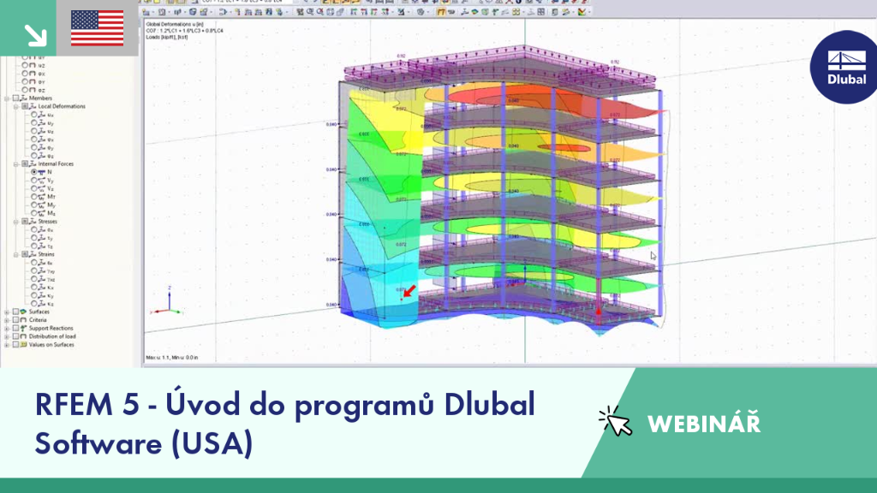The height and width of the screenshot is (493, 877).
Task: Open the RFEM 5 webinar title link
Action: [284, 424]
